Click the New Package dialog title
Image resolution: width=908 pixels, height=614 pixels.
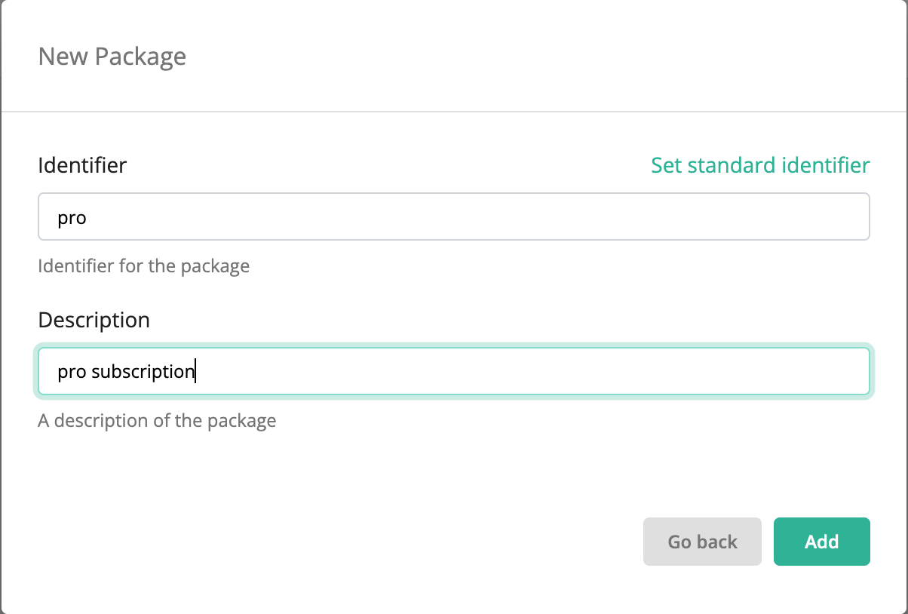click(x=112, y=57)
